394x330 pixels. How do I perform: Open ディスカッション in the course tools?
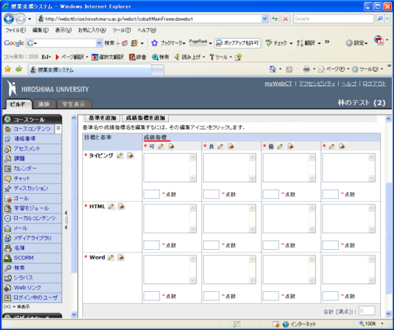32,188
